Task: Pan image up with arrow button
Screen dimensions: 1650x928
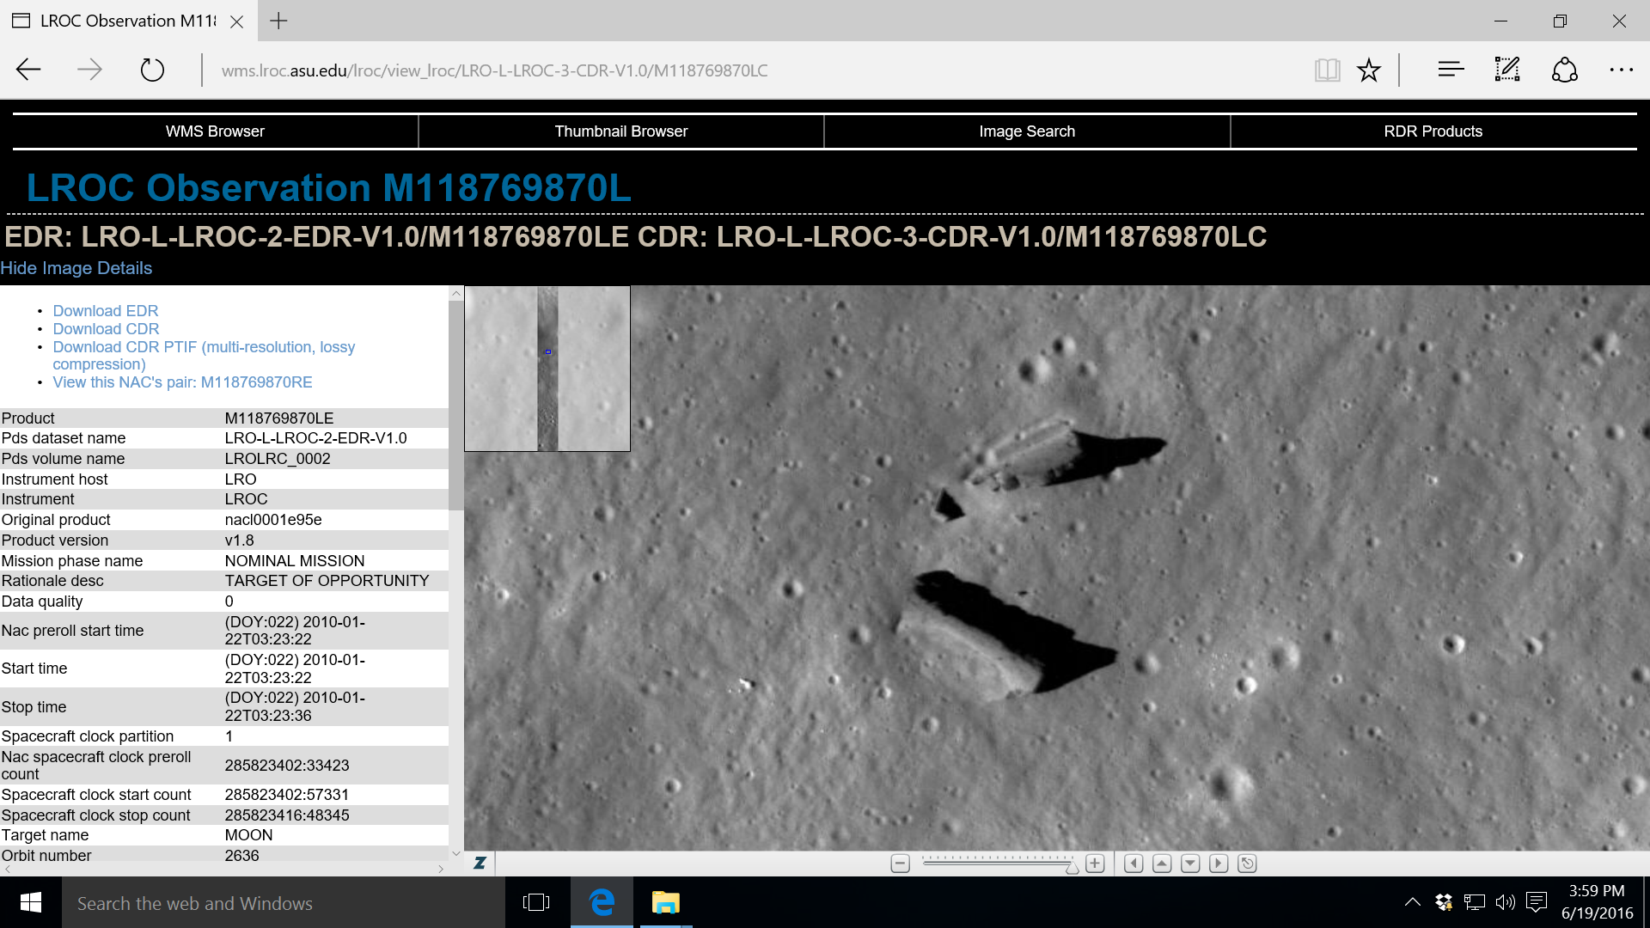Action: pos(1162,864)
